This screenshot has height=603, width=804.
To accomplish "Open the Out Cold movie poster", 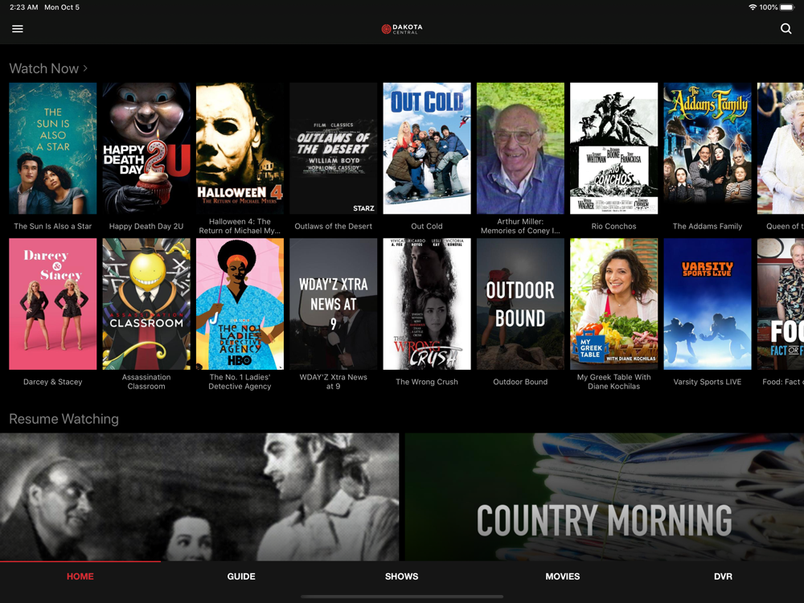I will point(427,148).
